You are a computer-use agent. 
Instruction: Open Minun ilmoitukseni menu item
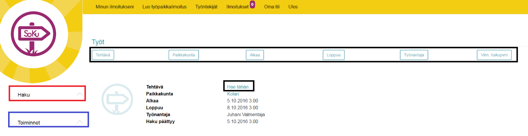pyautogui.click(x=114, y=7)
